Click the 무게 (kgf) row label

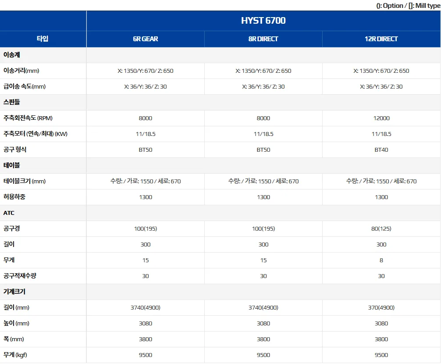click(x=15, y=355)
